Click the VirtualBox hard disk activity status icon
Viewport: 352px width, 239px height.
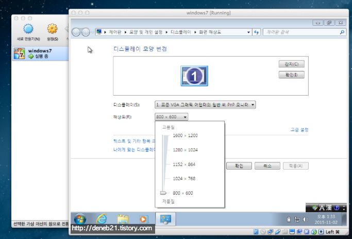click(x=256, y=232)
